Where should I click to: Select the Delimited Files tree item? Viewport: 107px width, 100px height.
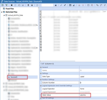12,12
